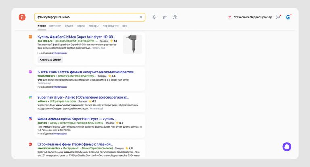Open the user account avatar

pyautogui.click(x=288, y=17)
